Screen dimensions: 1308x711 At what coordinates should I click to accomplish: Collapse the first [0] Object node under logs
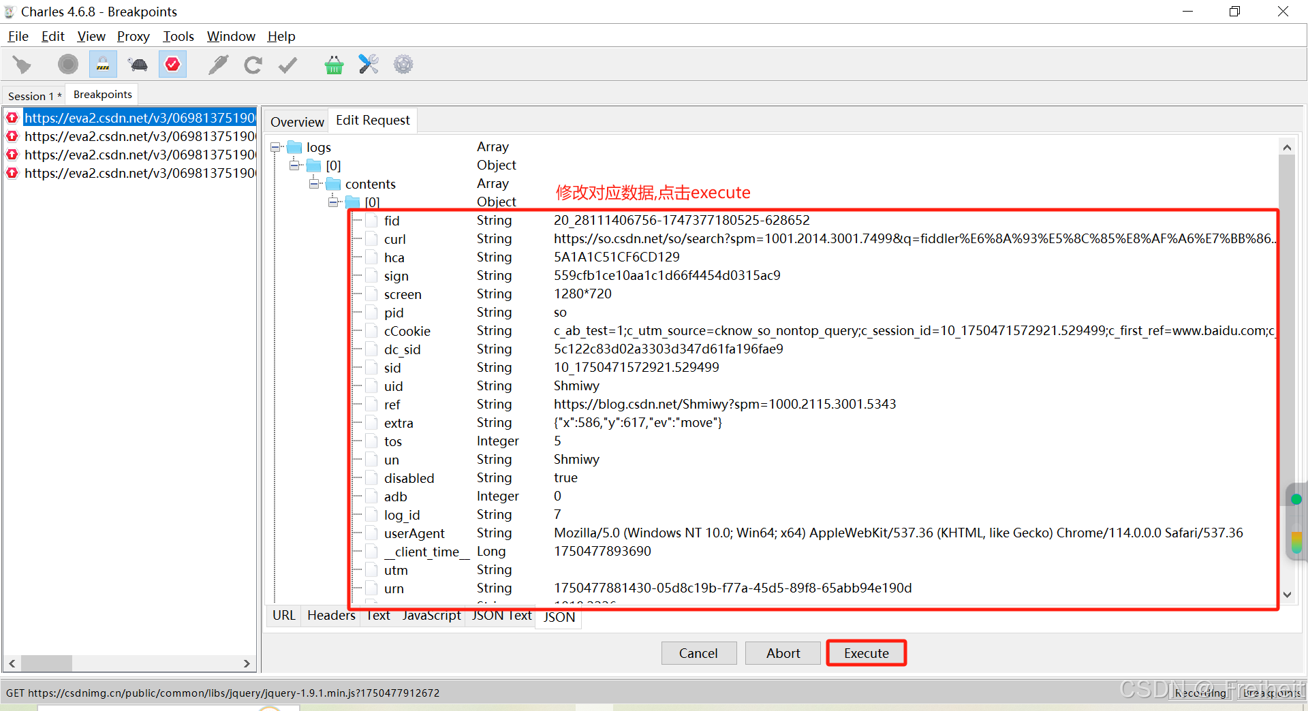click(294, 165)
